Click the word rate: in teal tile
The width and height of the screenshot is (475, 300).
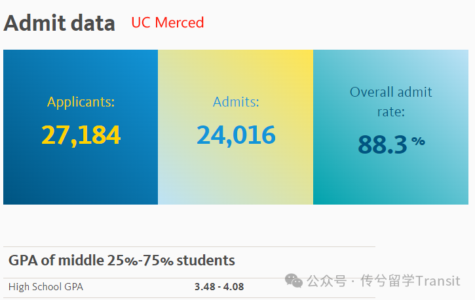(390, 112)
